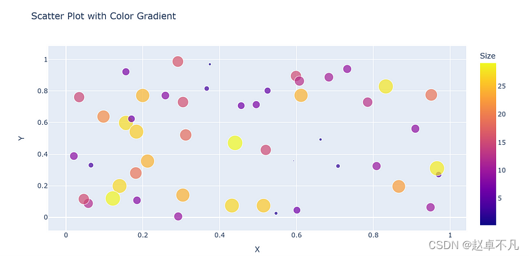Click the X axis title
Viewport: 529px width, 257px height.
(257, 250)
